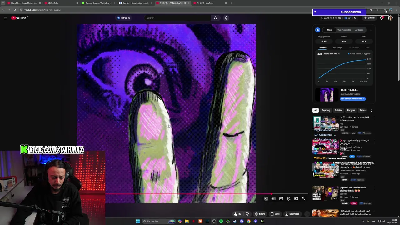This screenshot has width=400, height=225.
Task: Switch to Blues Meets Heavy Metal browser tab
Action: 24,3
